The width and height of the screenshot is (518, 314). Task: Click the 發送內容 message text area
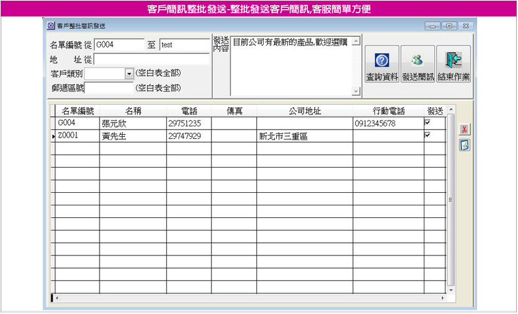[x=290, y=66]
